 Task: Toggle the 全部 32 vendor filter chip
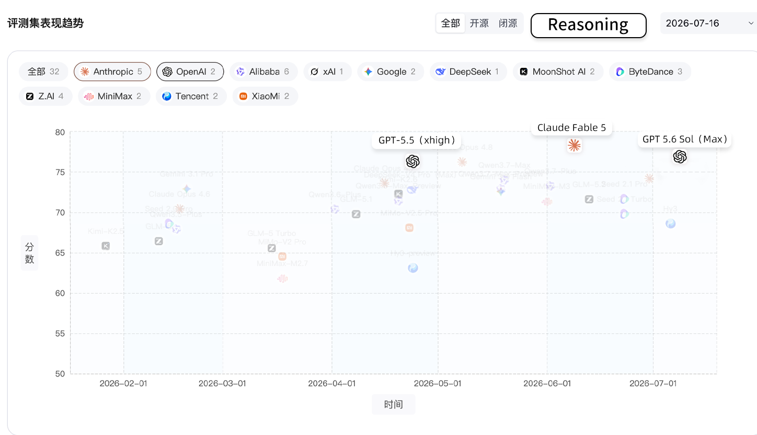(x=43, y=72)
